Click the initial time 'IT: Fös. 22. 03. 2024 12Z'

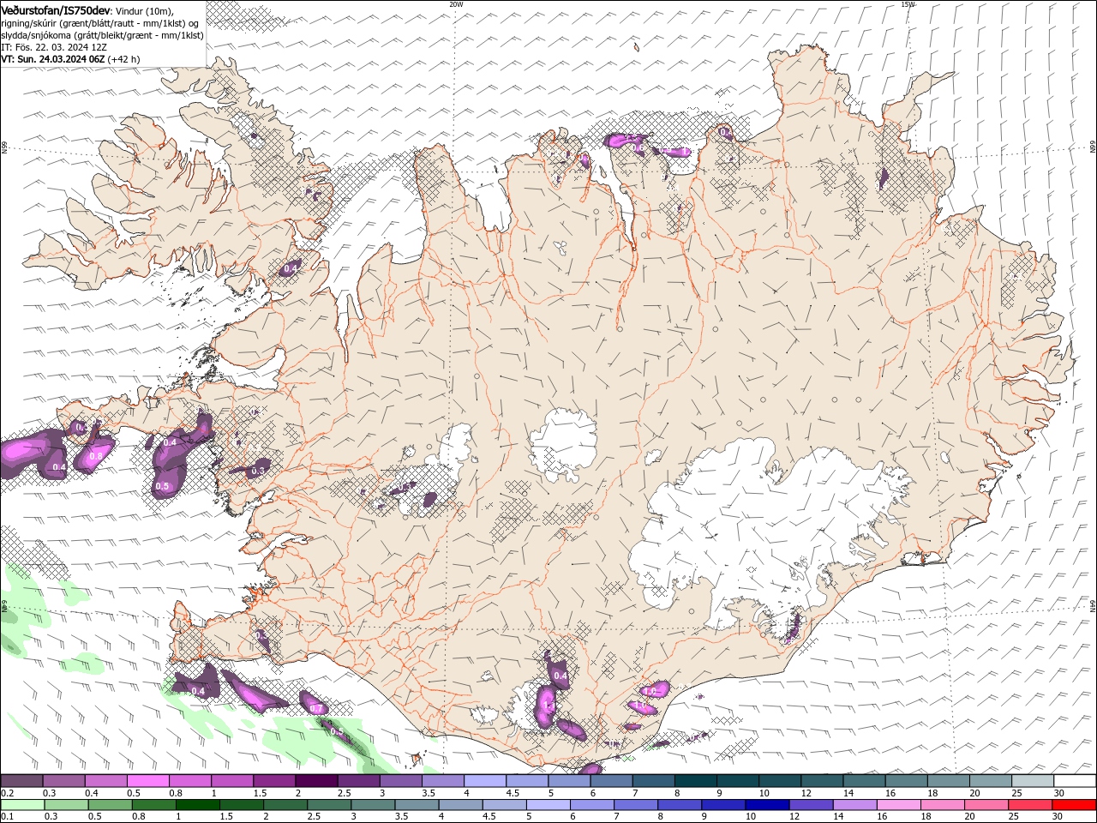click(54, 47)
